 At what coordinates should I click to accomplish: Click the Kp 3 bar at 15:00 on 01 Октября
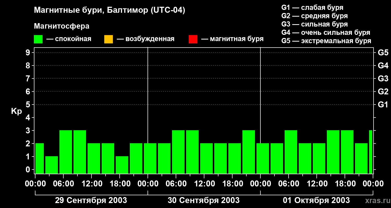(x=333, y=152)
